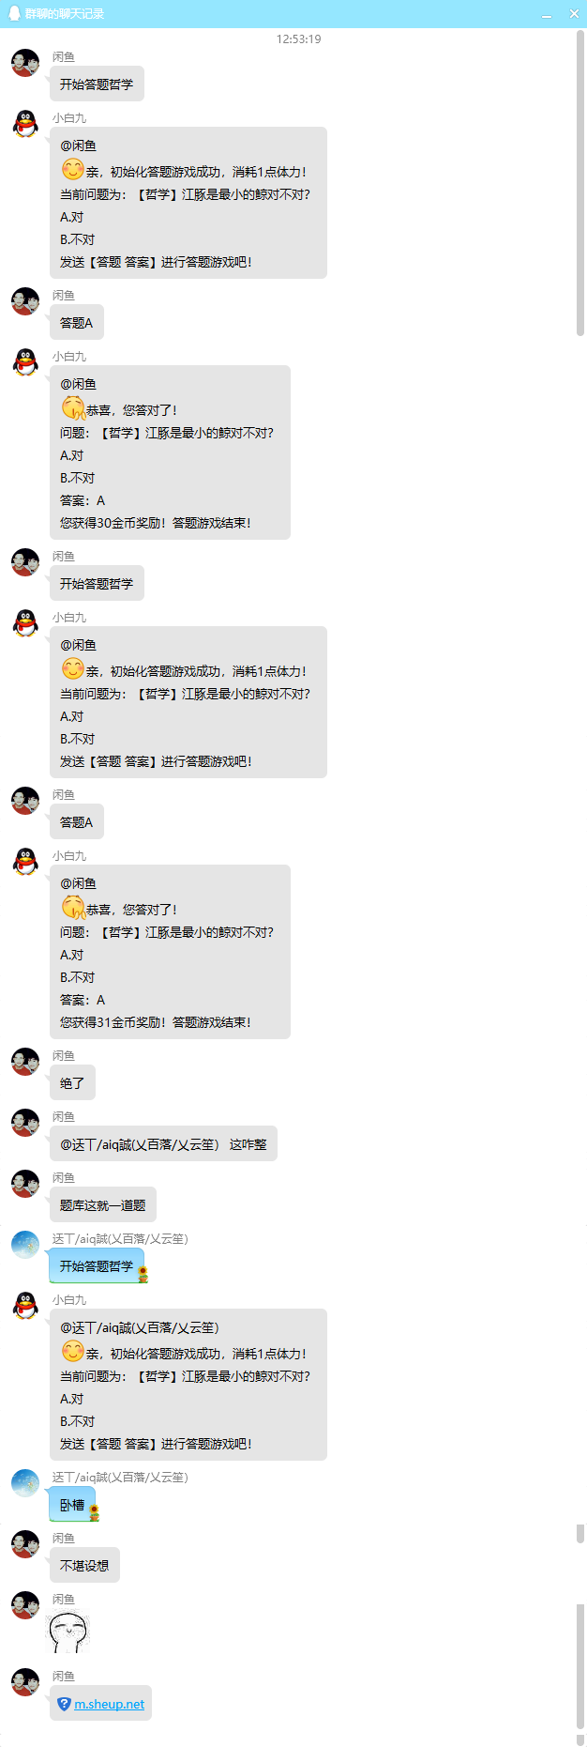The image size is (587, 1747).
Task: Click the blue shield icon beside m.sheup.net
Action: pos(64,1704)
